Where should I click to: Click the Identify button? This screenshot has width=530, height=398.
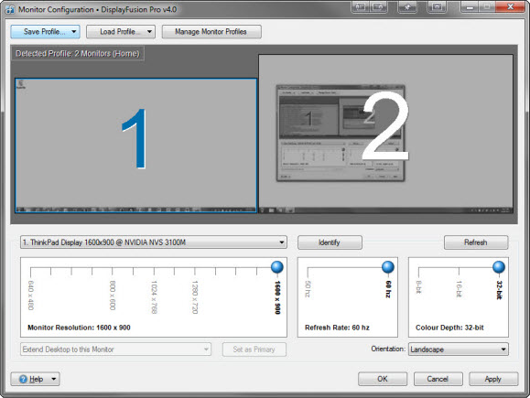point(330,242)
